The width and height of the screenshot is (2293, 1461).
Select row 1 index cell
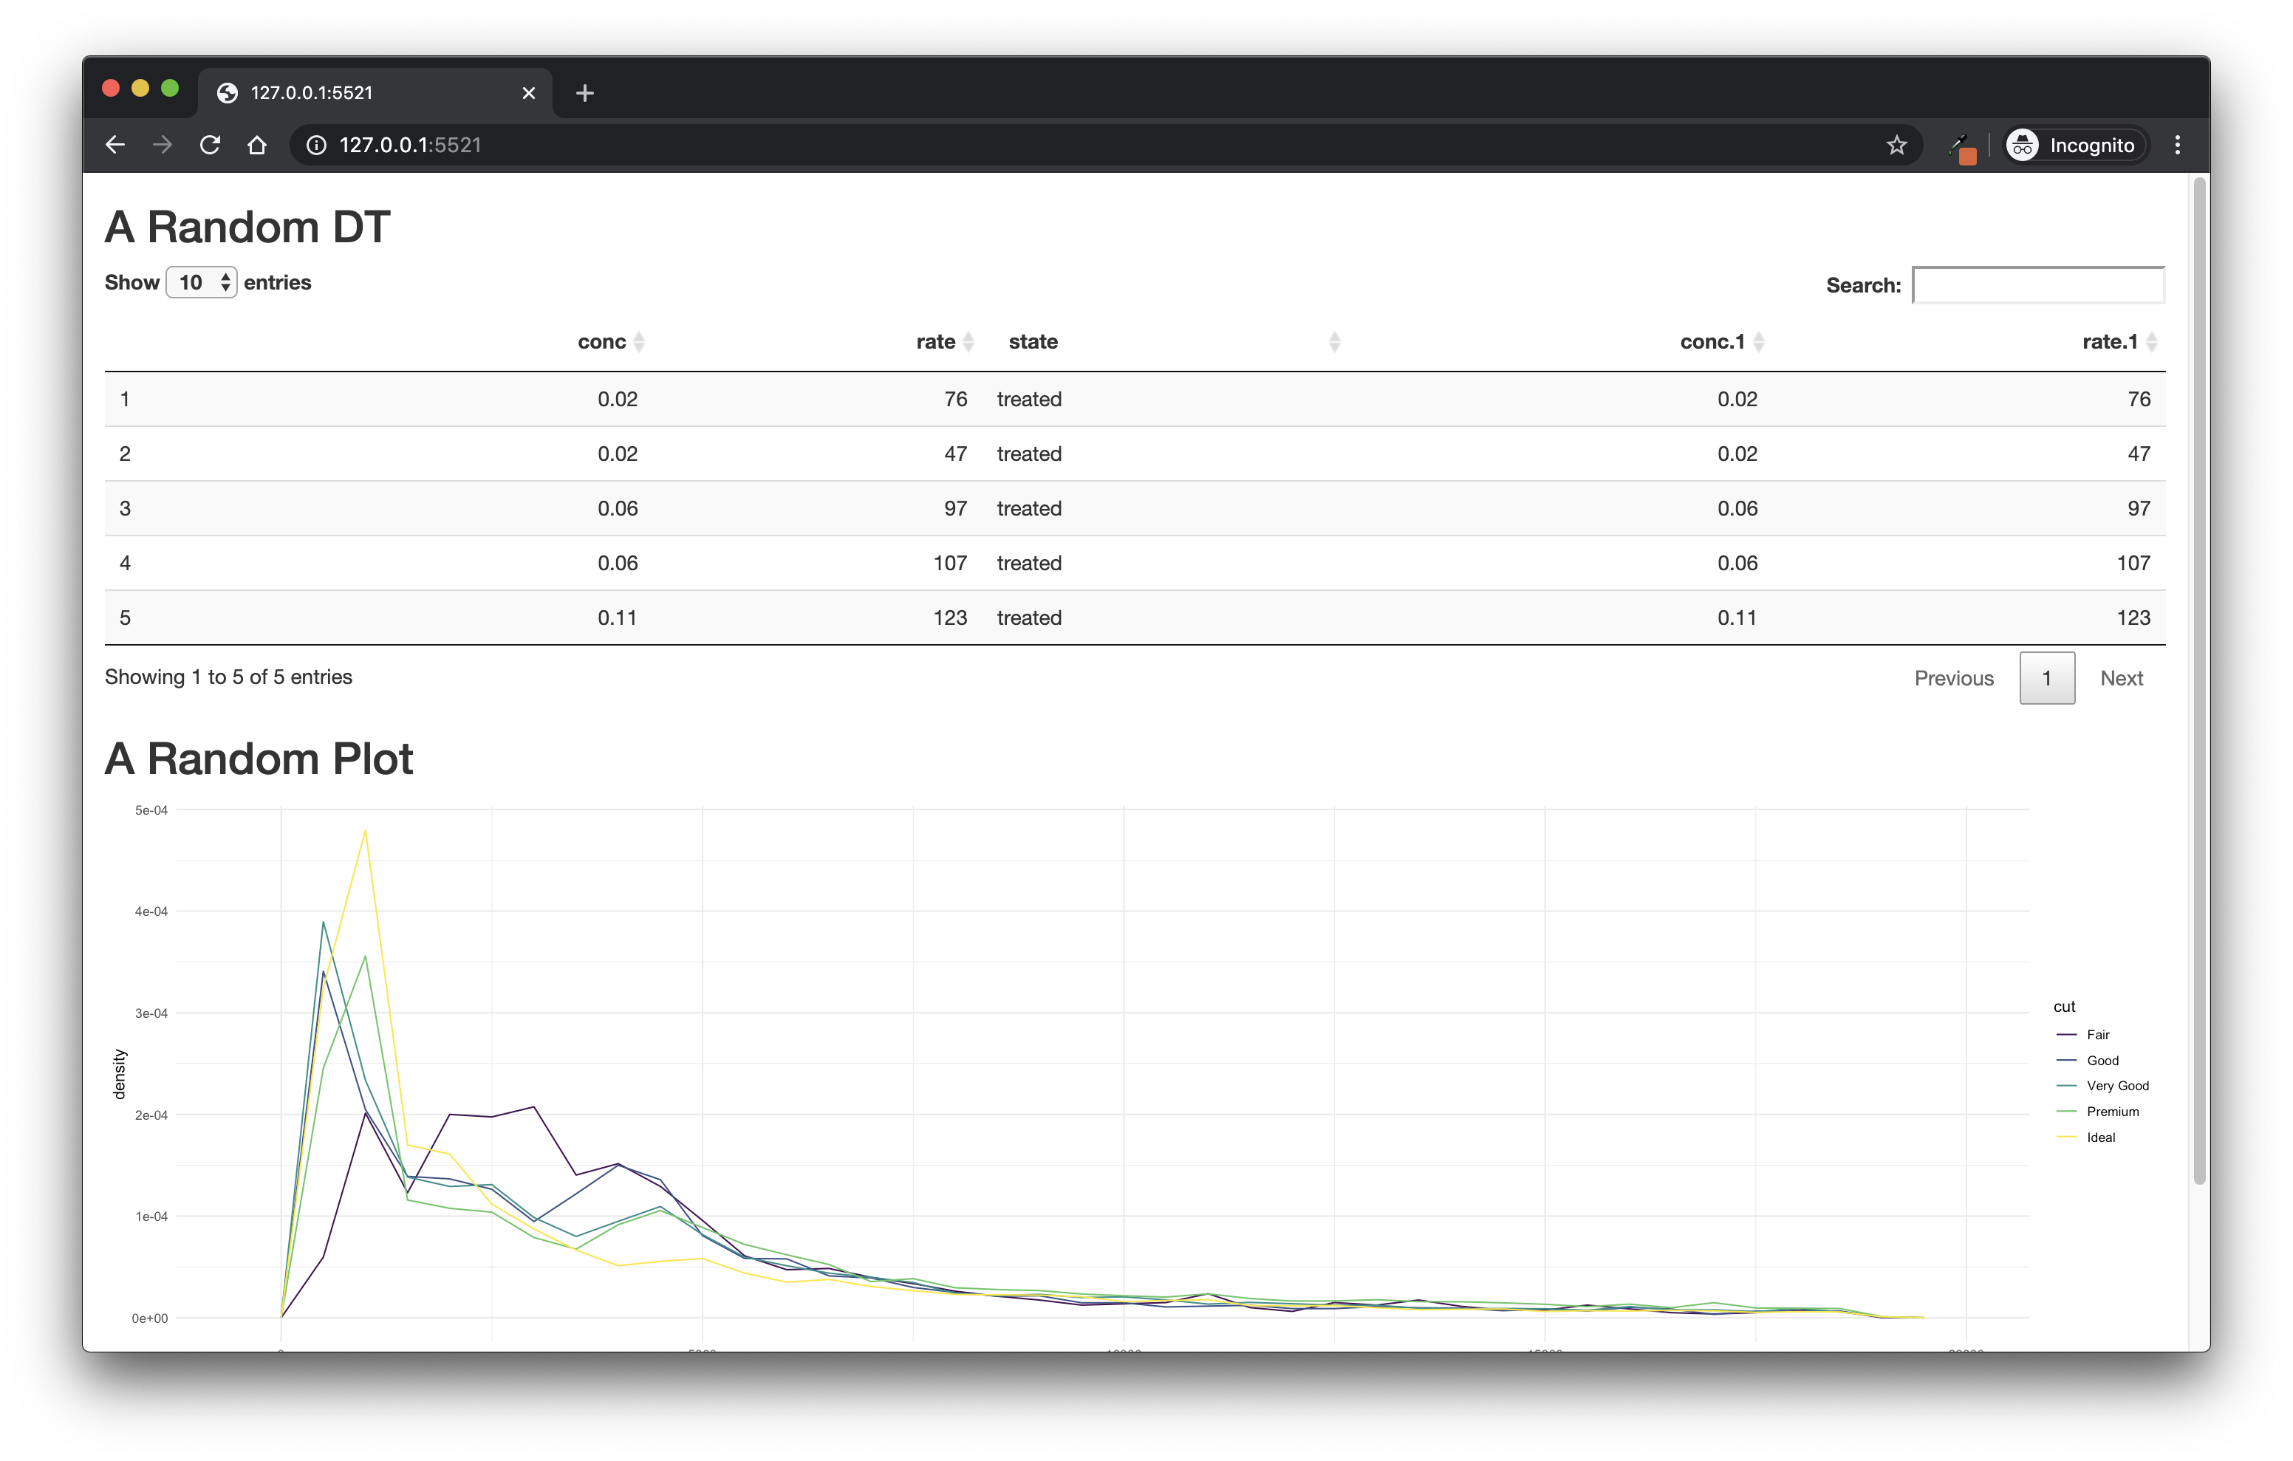click(125, 399)
